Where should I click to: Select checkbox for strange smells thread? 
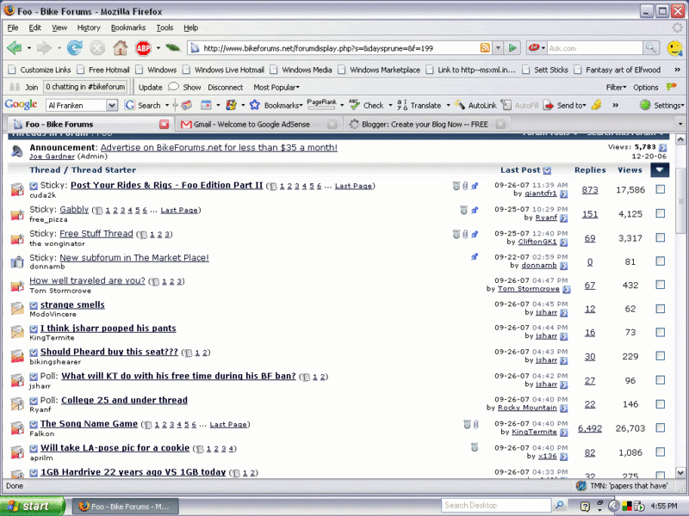pyautogui.click(x=660, y=309)
